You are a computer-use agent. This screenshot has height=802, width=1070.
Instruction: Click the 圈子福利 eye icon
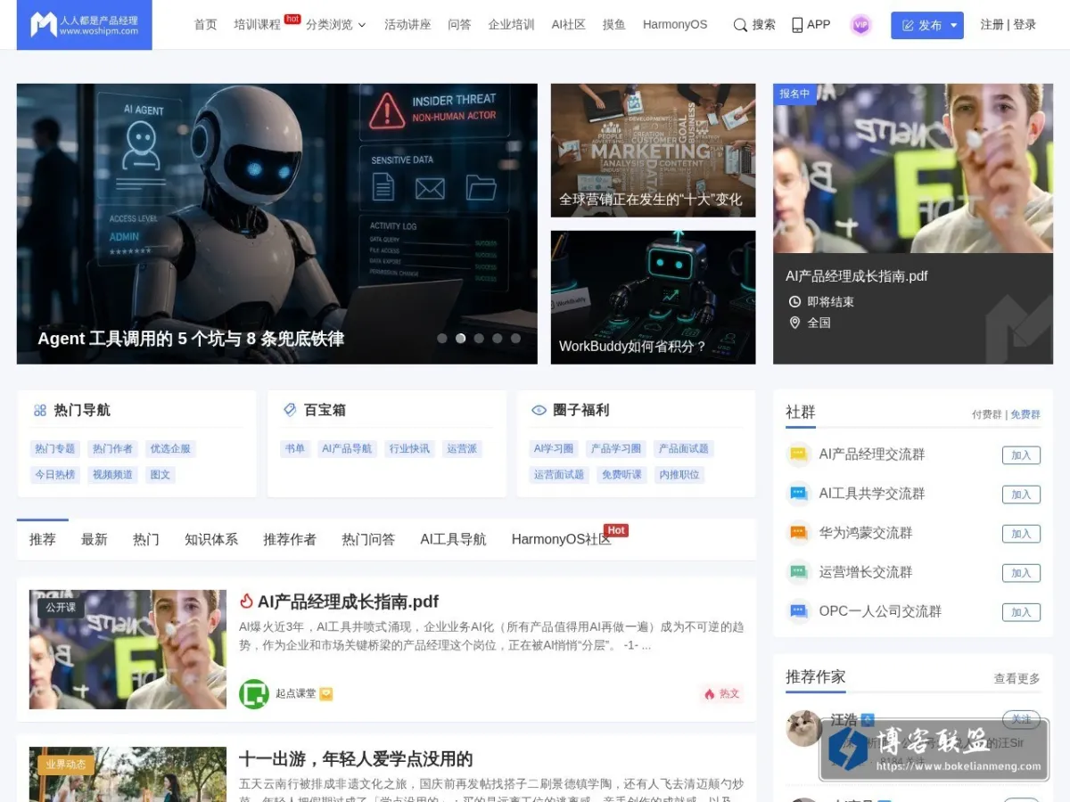539,410
